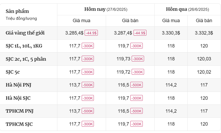
Task: Select the Hôm nay (27/6/2025) column header
Action: [x=106, y=9]
